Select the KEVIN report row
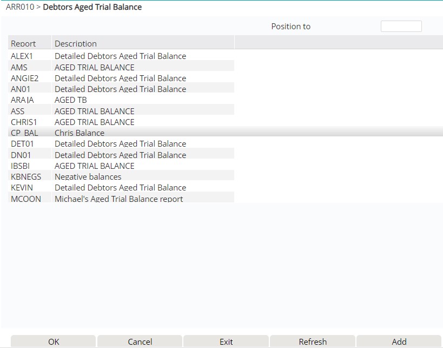Screen dimensions: 443x348 point(120,188)
